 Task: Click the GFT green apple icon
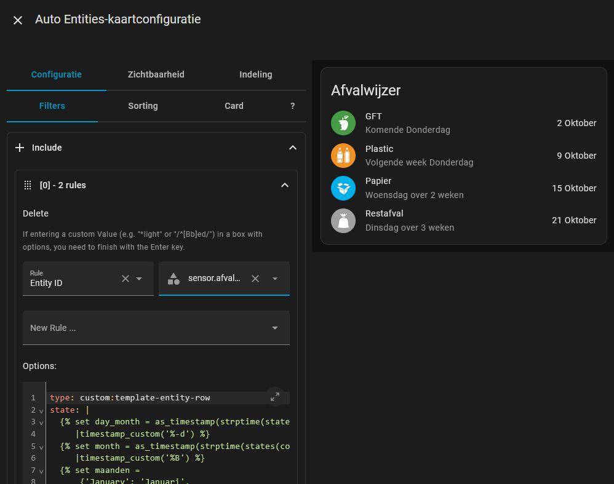[x=343, y=123]
